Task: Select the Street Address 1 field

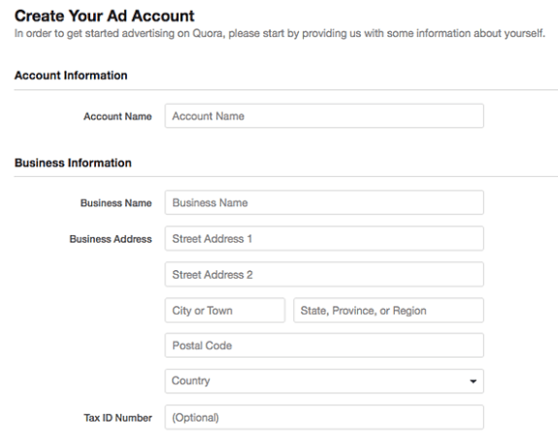Action: click(324, 238)
